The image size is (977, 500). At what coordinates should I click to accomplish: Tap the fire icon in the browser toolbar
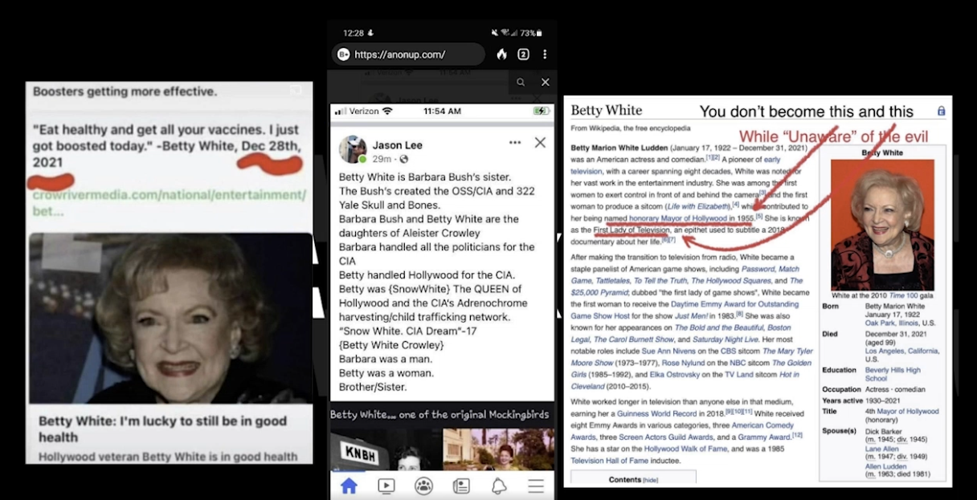coord(502,55)
